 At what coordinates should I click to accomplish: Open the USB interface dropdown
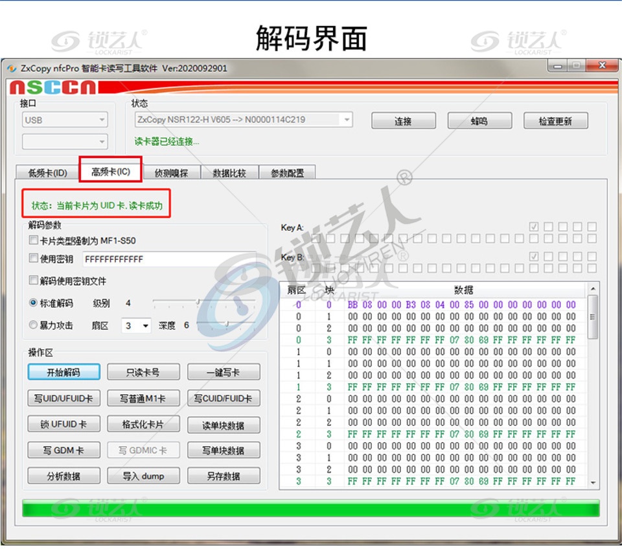point(65,120)
